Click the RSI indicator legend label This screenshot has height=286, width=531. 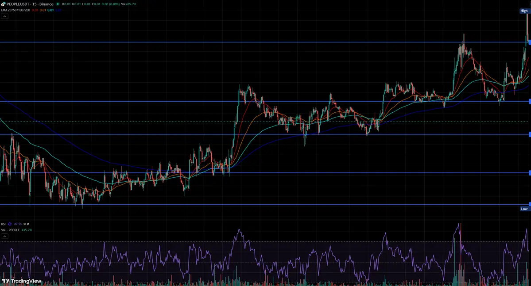coord(4,224)
